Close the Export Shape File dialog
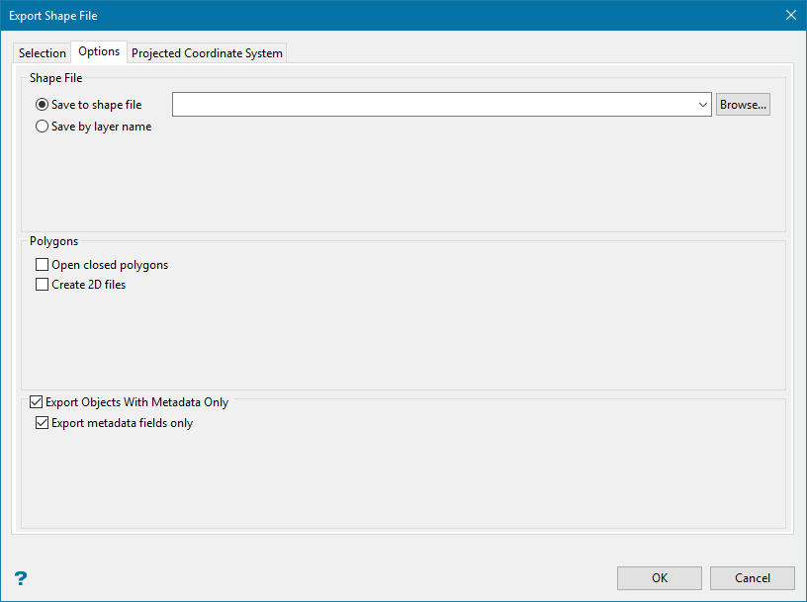The height and width of the screenshot is (602, 807). click(x=790, y=15)
